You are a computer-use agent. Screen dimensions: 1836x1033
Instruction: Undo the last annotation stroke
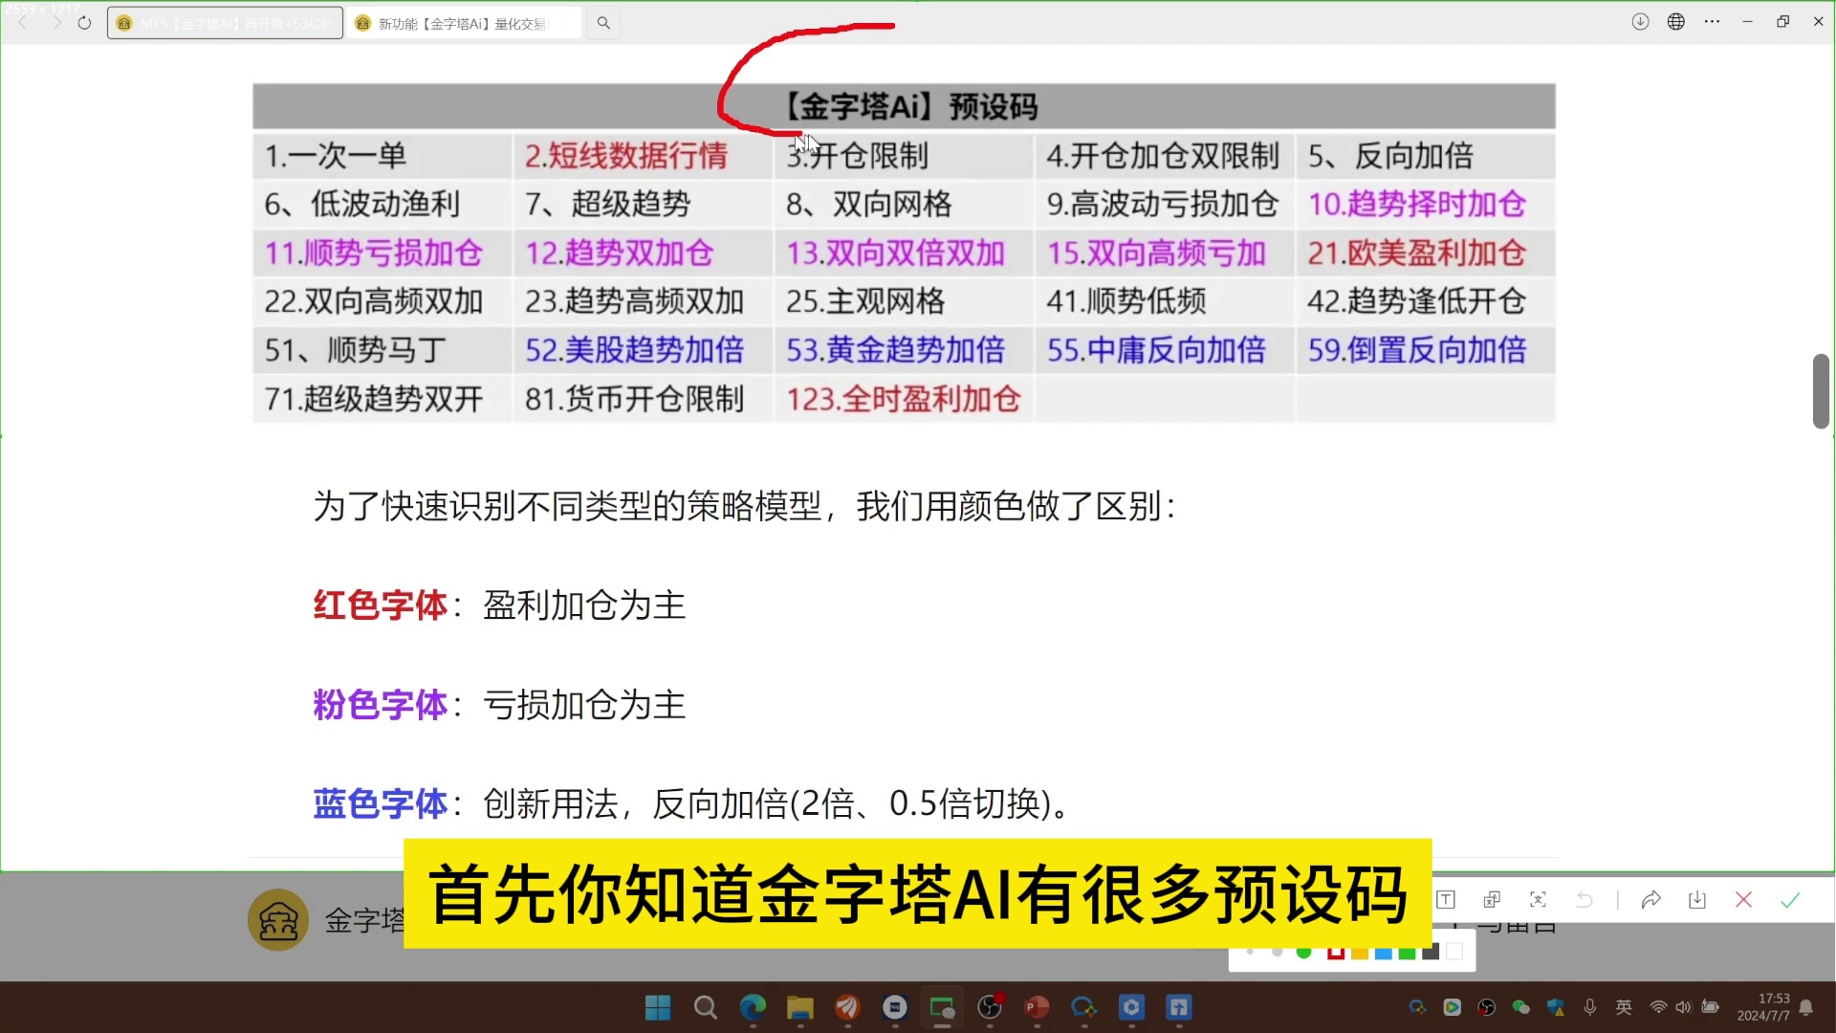click(1585, 900)
